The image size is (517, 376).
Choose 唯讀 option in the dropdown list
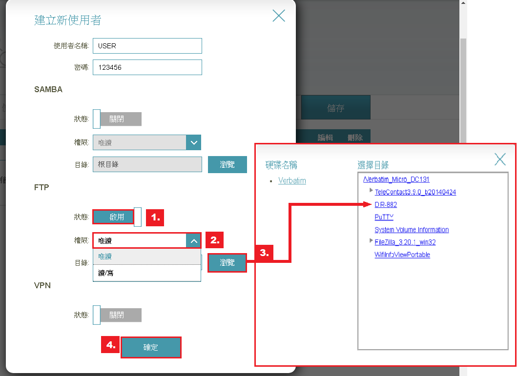[x=146, y=257]
